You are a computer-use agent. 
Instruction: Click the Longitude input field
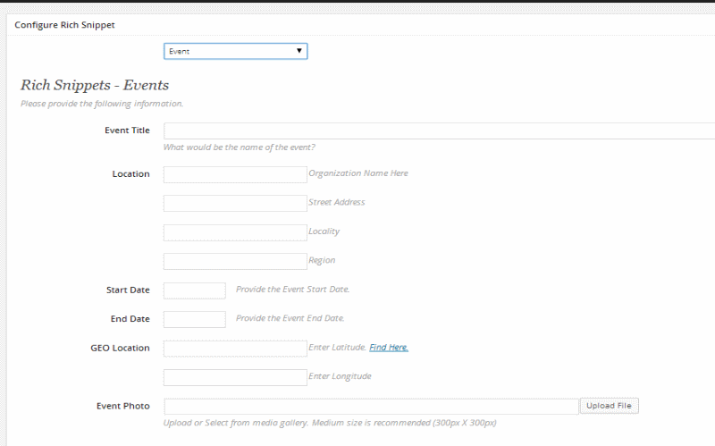click(x=235, y=377)
